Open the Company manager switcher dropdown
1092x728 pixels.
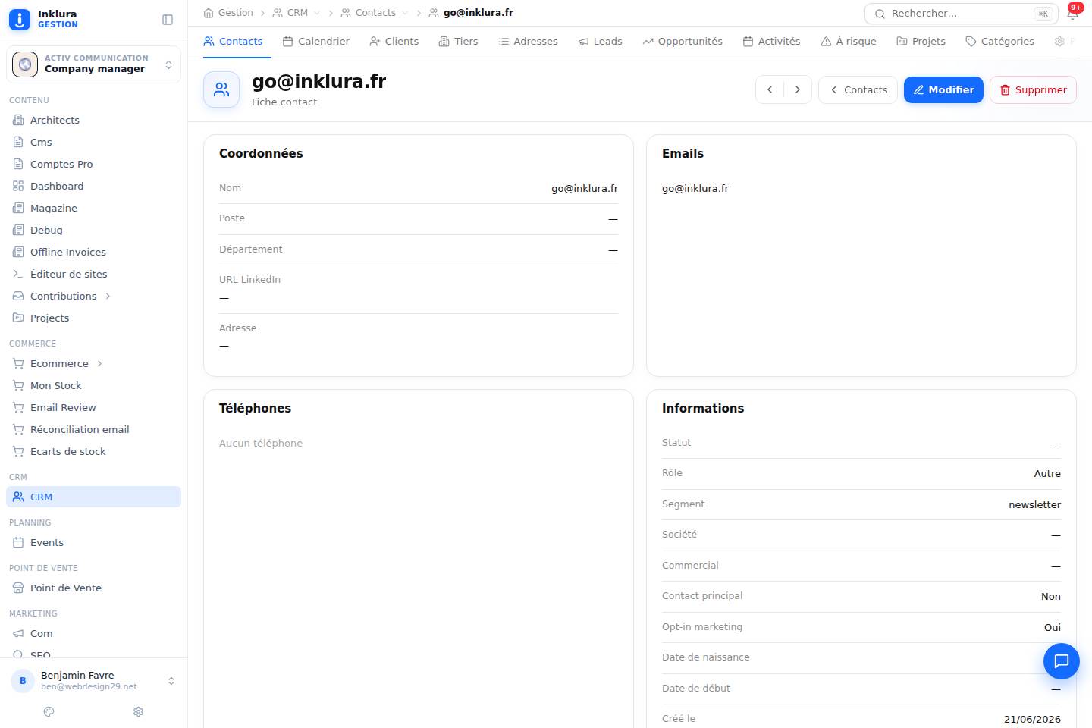click(x=93, y=64)
